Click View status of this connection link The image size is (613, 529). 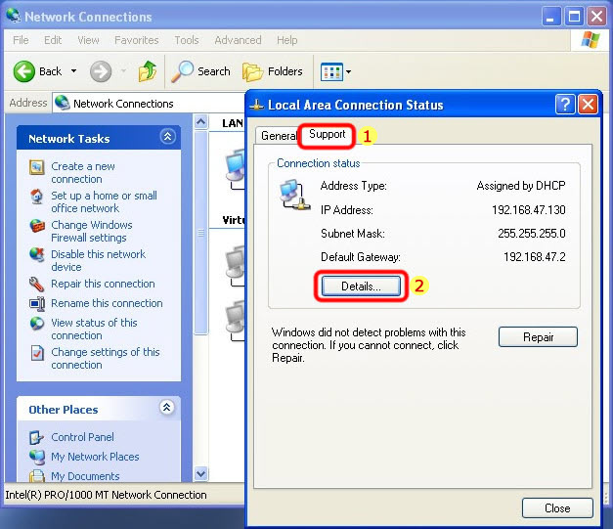pos(94,329)
